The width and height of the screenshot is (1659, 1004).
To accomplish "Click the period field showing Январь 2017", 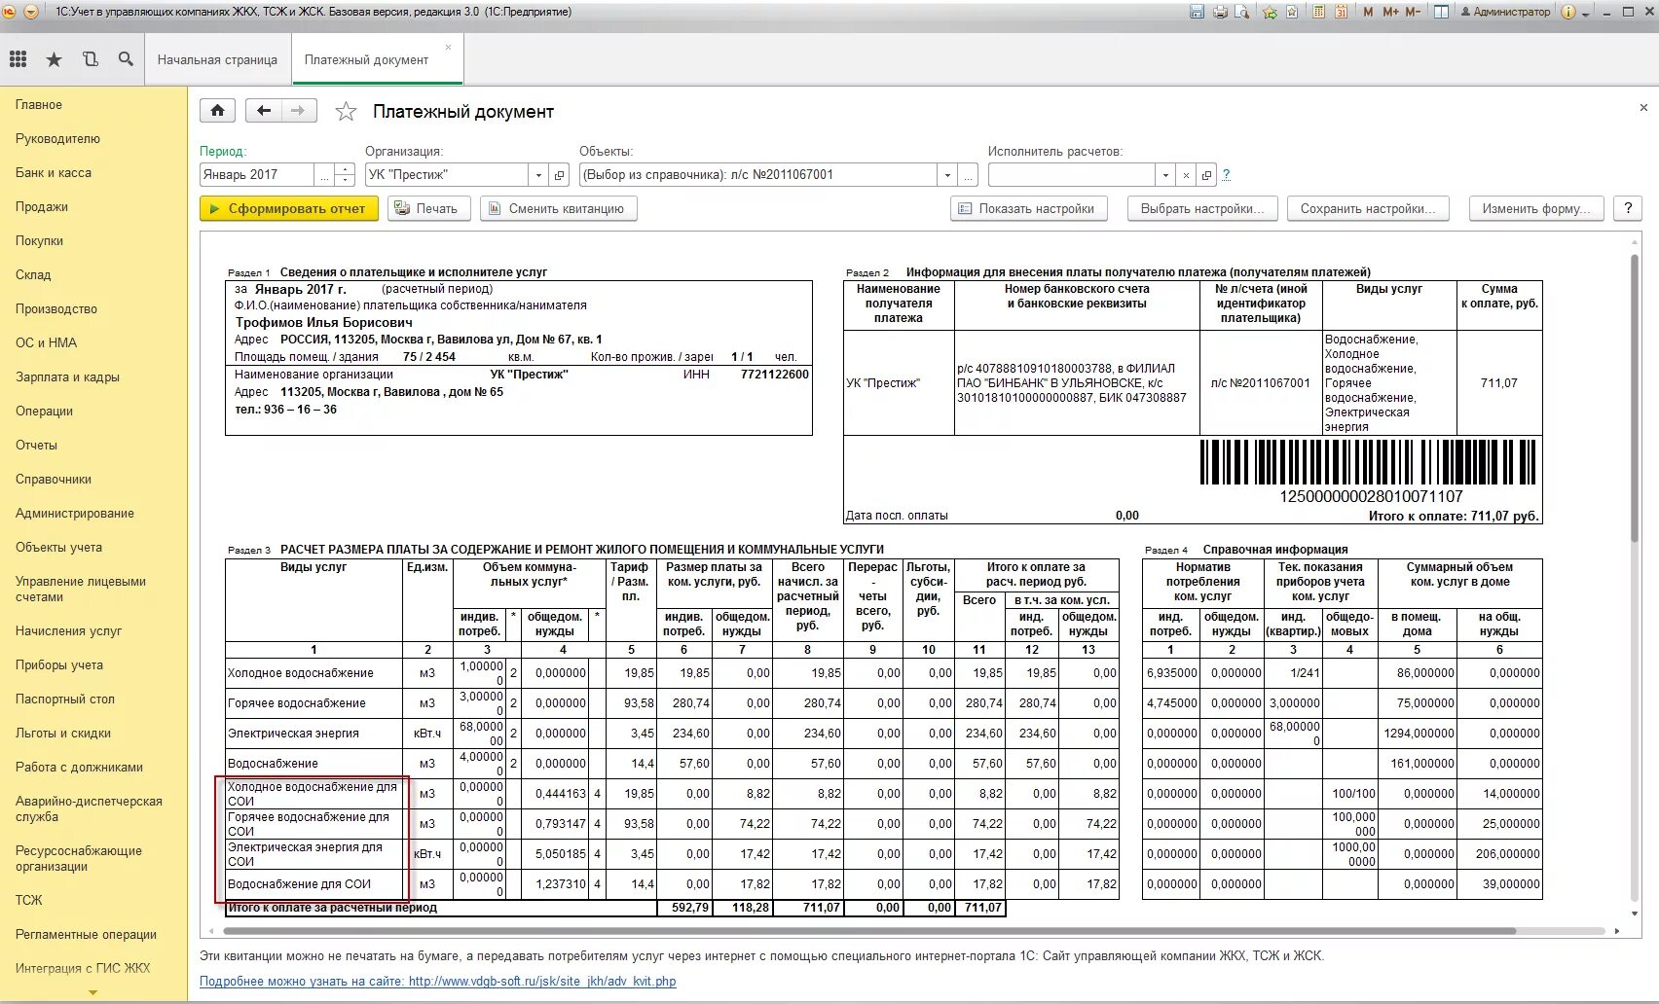I will [256, 175].
